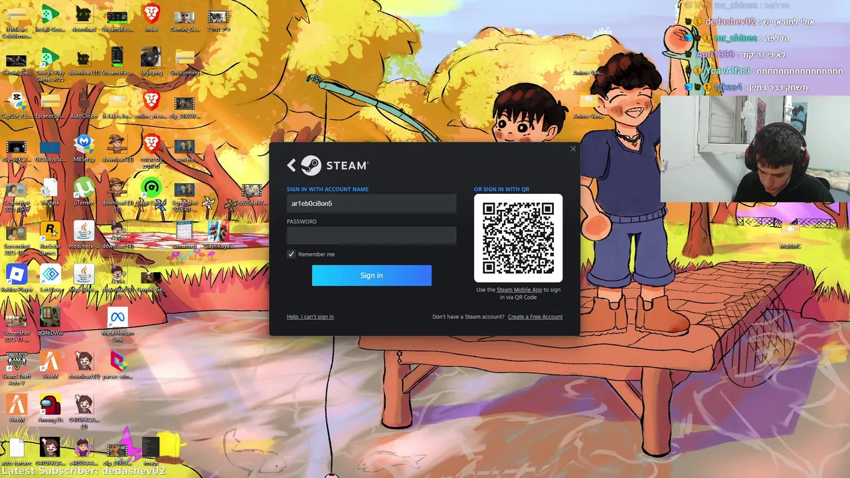Select the modcheck Java file icon
Viewport: 850px width, 478px height.
pyautogui.click(x=84, y=234)
